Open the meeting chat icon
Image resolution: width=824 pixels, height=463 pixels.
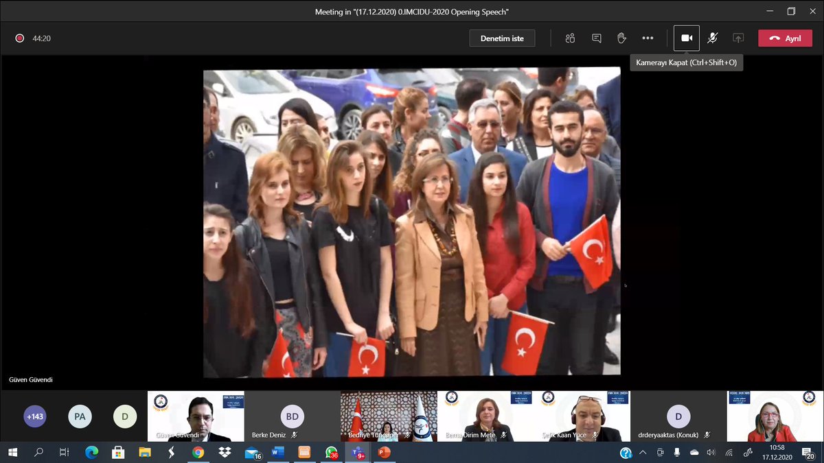coord(597,38)
